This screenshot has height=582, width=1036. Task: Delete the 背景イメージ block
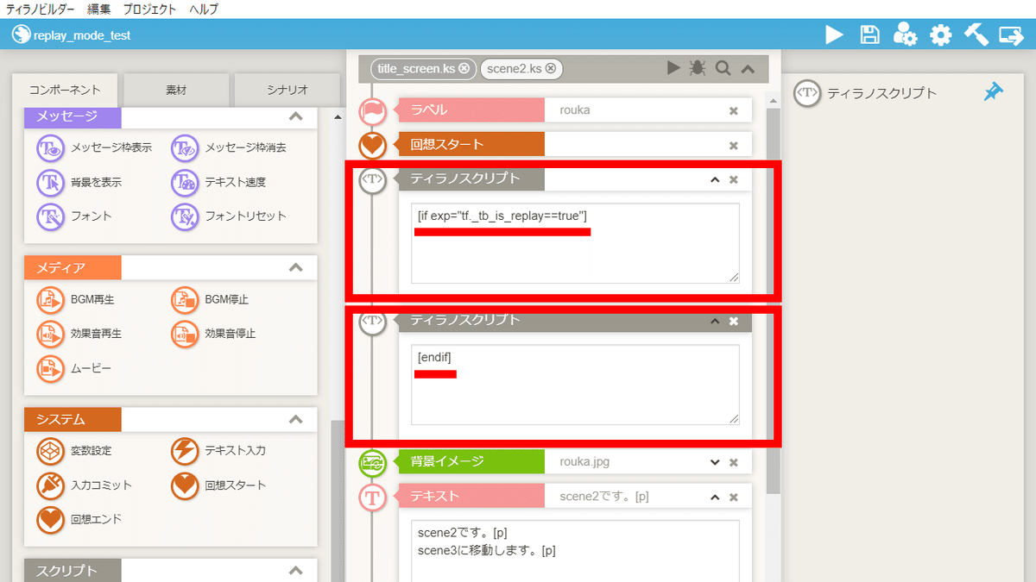(734, 462)
